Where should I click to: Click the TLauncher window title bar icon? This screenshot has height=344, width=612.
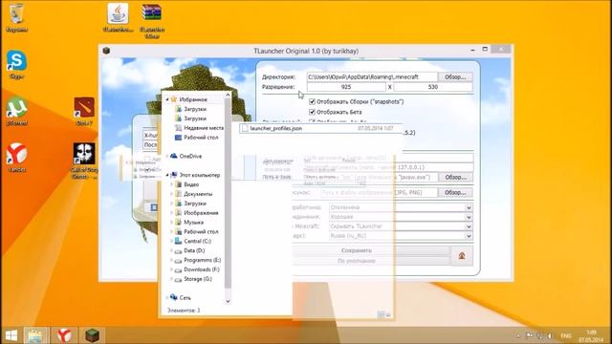click(x=106, y=51)
